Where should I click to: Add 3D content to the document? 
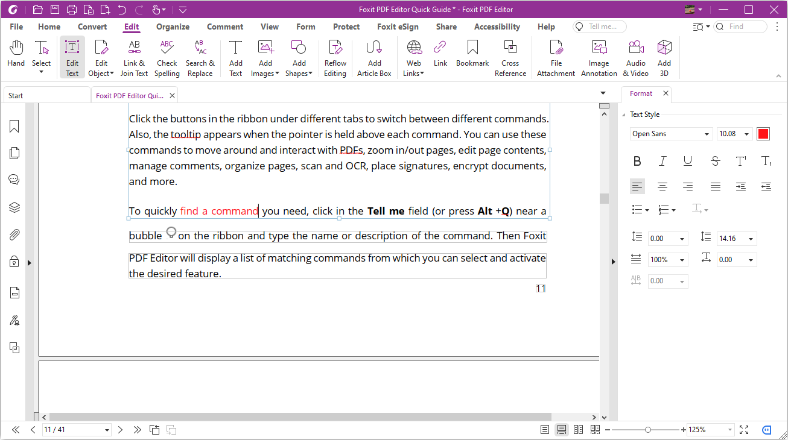click(664, 56)
